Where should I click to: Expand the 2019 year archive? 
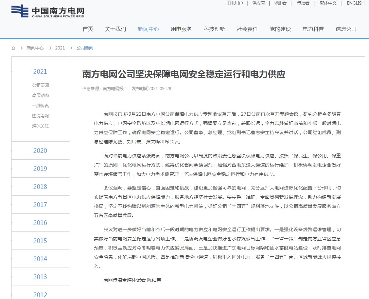[40, 169]
